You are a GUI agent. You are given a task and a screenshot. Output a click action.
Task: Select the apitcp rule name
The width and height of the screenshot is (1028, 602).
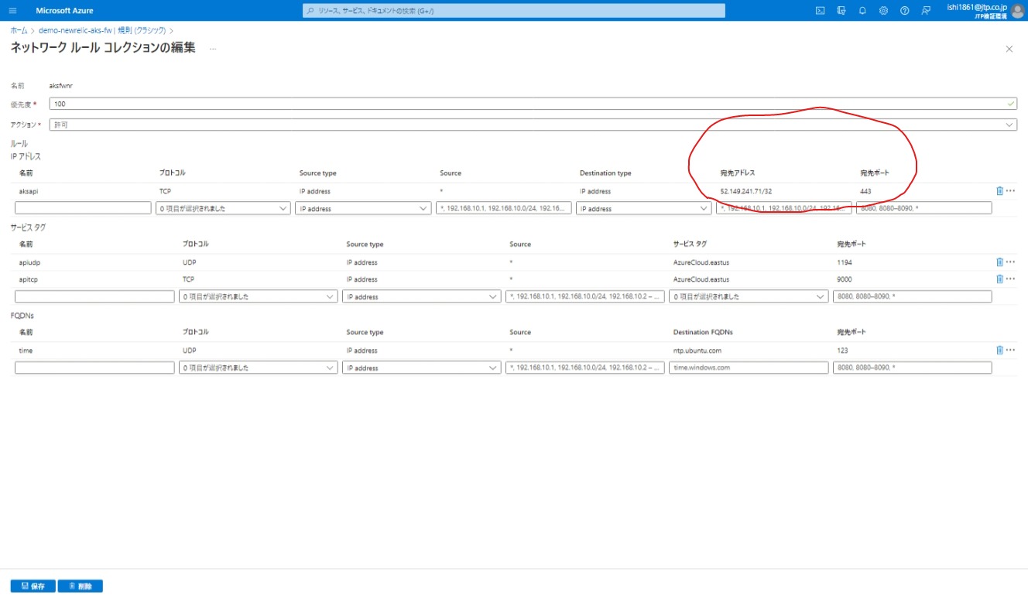point(29,279)
